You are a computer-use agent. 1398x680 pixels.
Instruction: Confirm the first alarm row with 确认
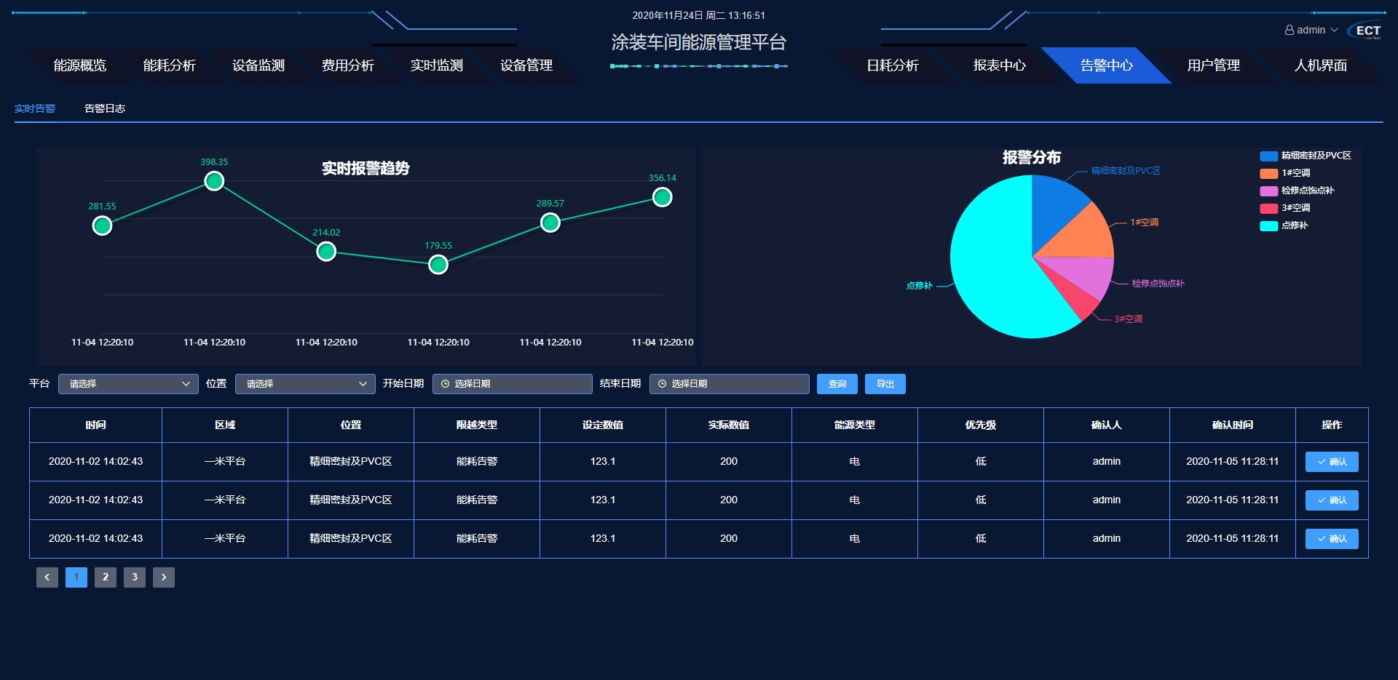1331,462
